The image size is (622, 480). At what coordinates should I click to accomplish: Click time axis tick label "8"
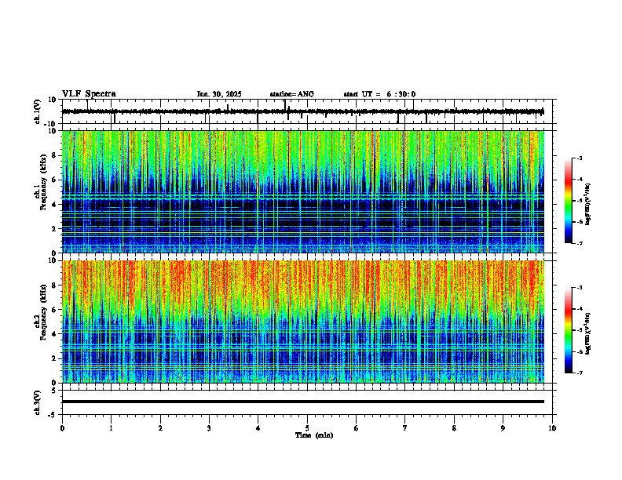point(454,428)
